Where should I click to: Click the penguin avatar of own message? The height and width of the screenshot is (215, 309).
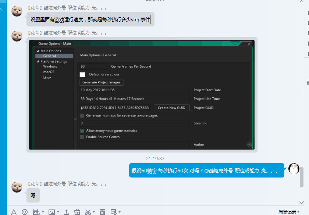click(x=294, y=169)
